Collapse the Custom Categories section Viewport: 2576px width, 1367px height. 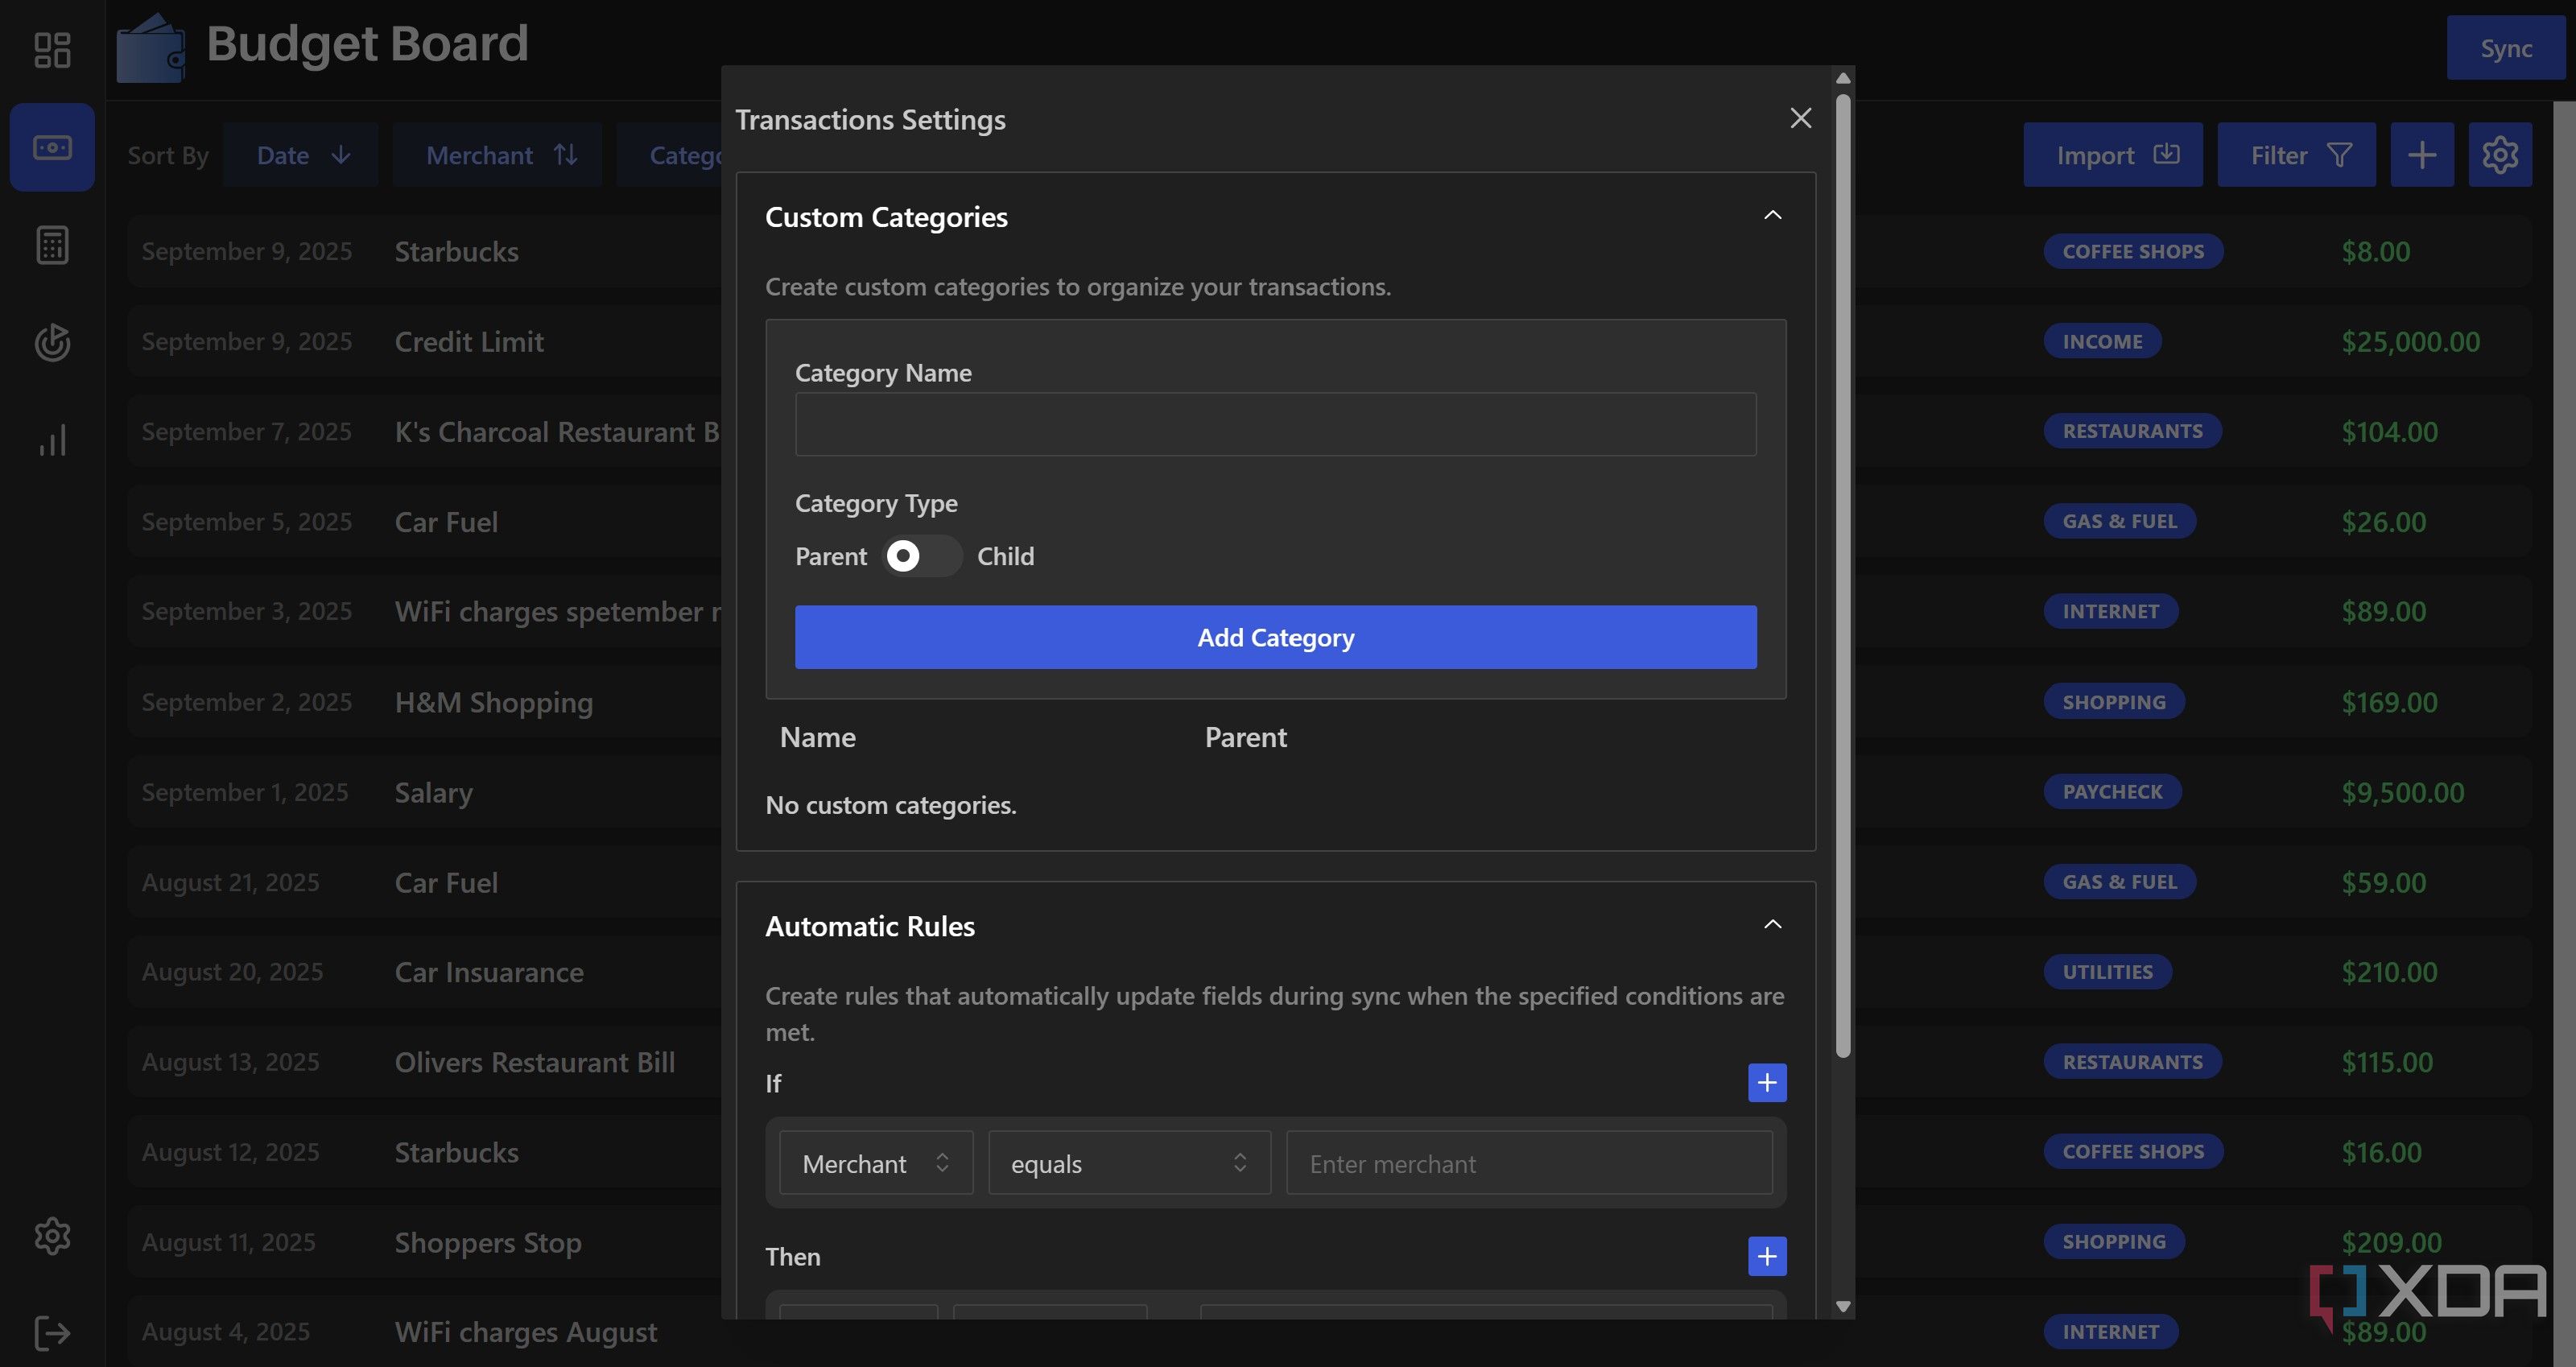[x=1772, y=215]
